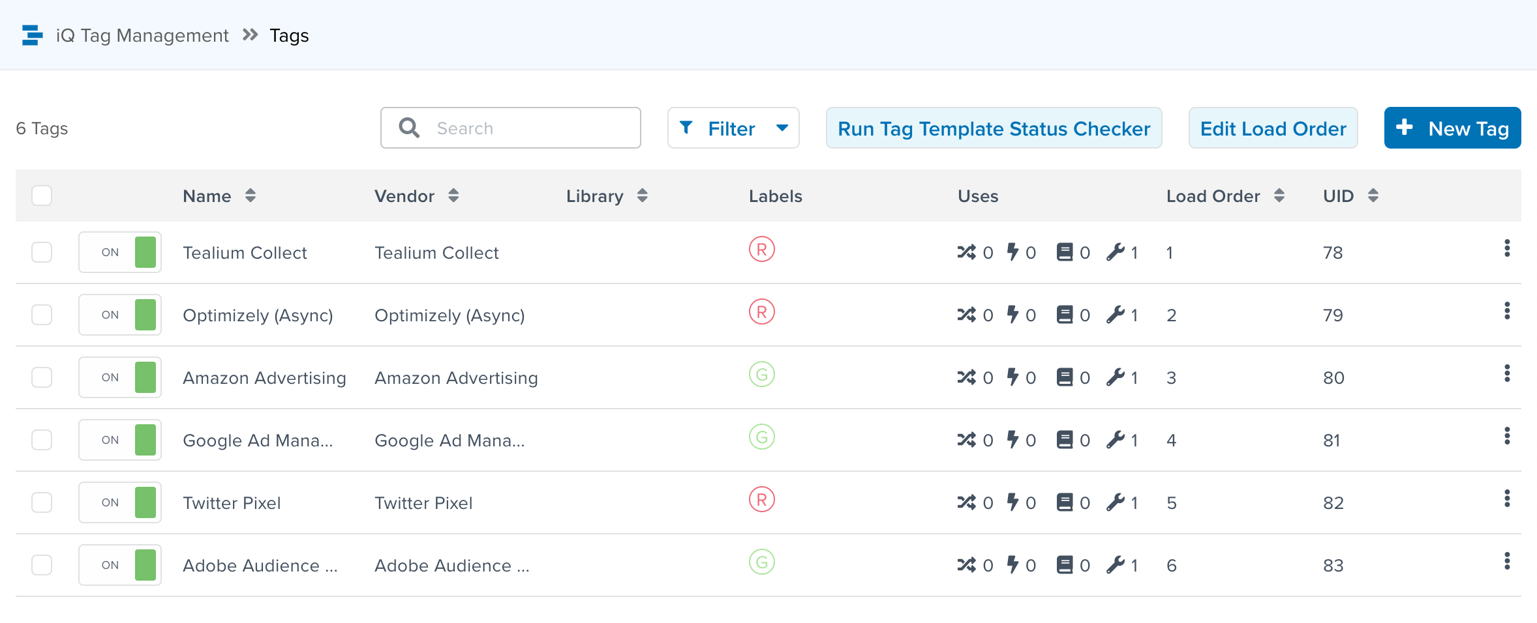Screen dimensions: 1537x623
Task: Sort by the Library column
Action: point(642,196)
